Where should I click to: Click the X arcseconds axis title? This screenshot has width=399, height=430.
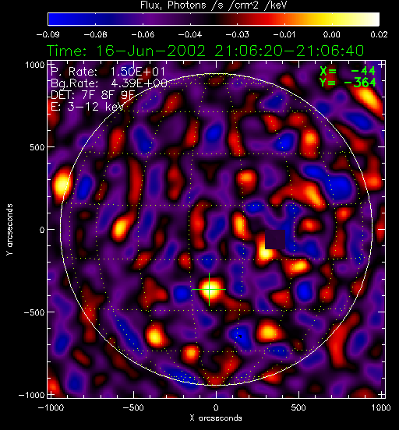point(216,418)
